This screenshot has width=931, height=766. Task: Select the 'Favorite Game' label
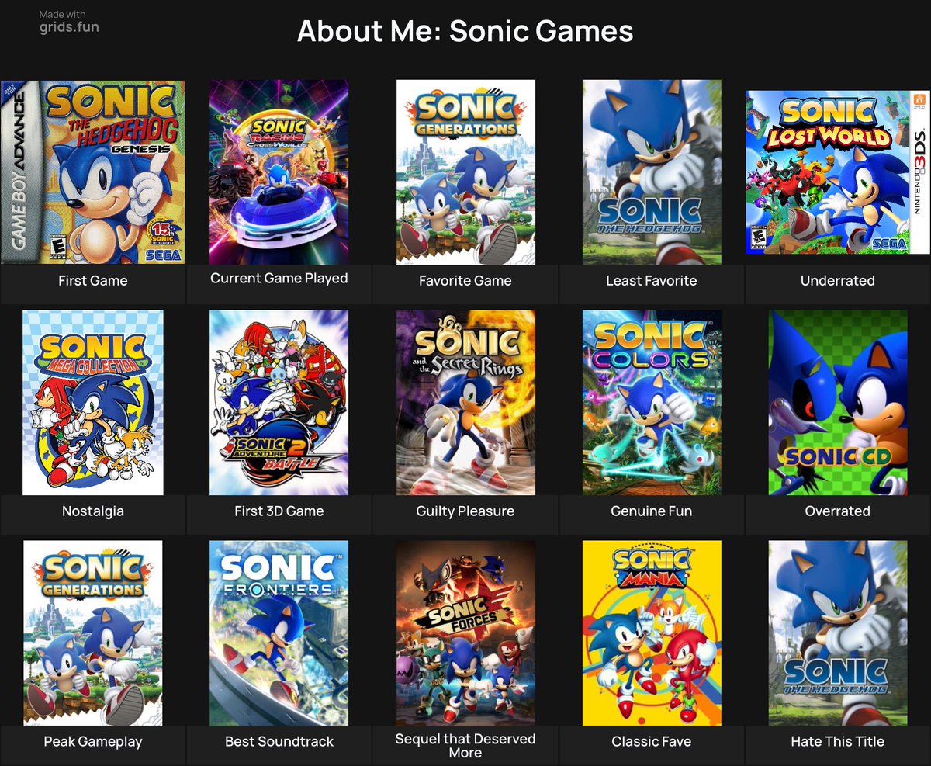click(x=465, y=281)
